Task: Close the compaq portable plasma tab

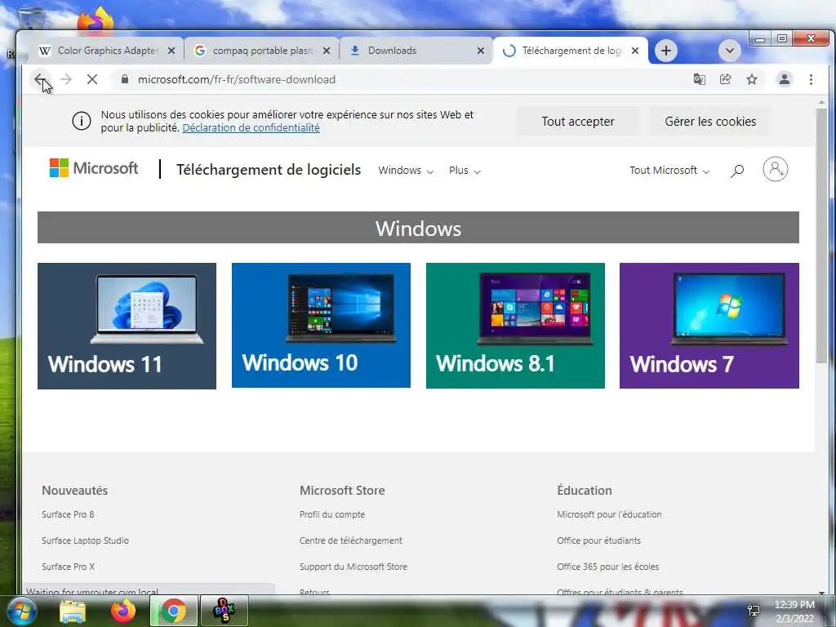Action: (327, 51)
